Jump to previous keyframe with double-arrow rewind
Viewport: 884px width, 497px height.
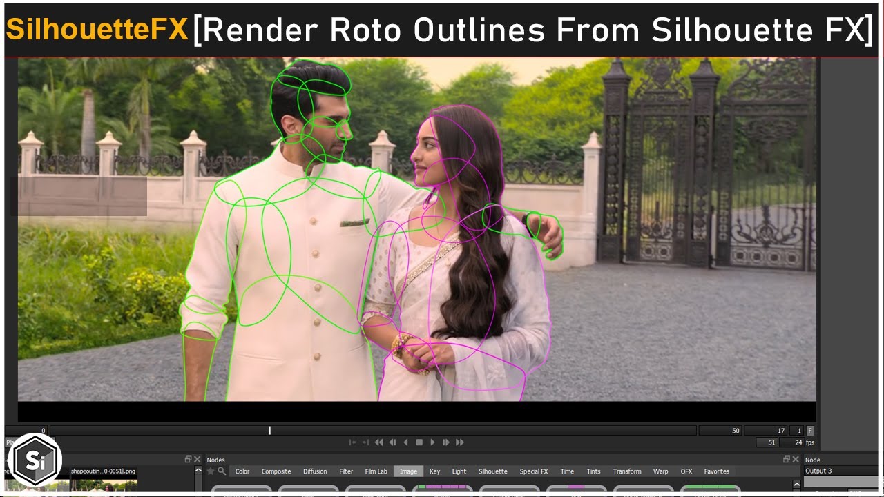(378, 442)
